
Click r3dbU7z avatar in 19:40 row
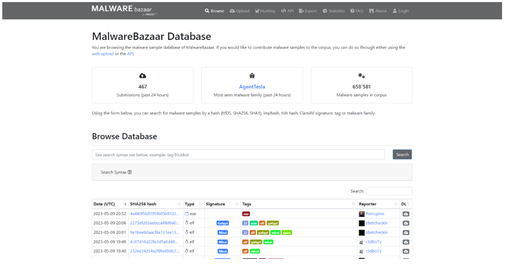tap(362, 251)
